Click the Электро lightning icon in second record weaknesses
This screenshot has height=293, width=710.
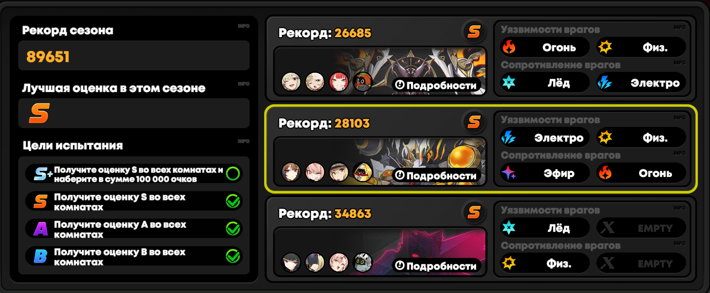click(509, 138)
